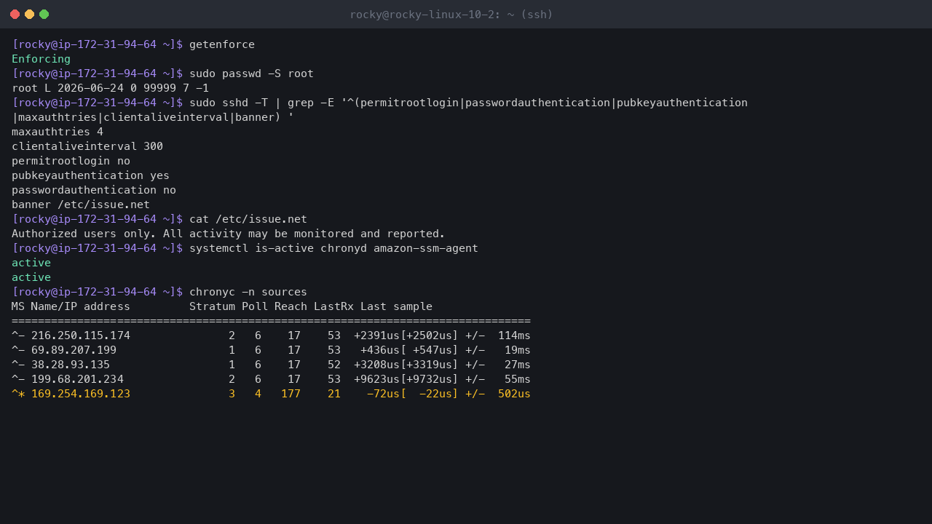Click the permitrootlogin no line
The height and width of the screenshot is (524, 932).
coord(71,161)
